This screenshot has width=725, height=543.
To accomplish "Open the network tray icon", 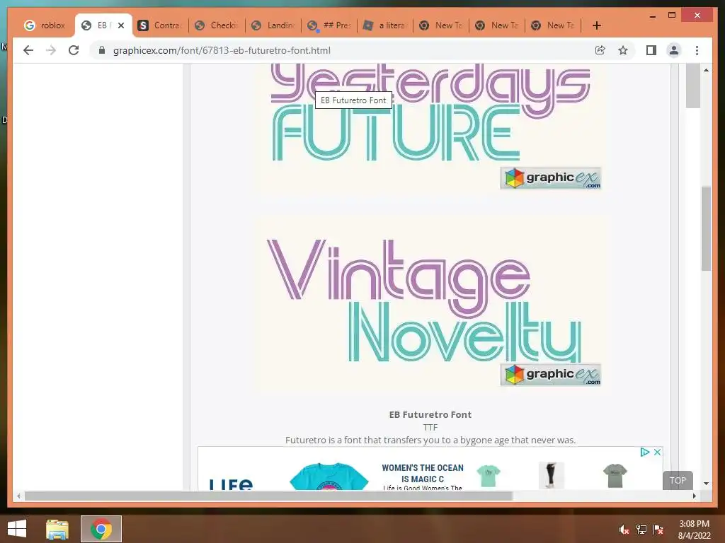I will [x=641, y=530].
